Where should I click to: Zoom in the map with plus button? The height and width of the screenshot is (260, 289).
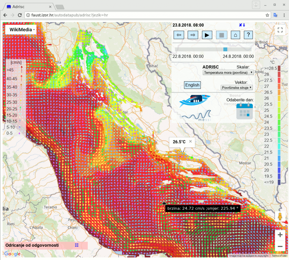pyautogui.click(x=280, y=235)
